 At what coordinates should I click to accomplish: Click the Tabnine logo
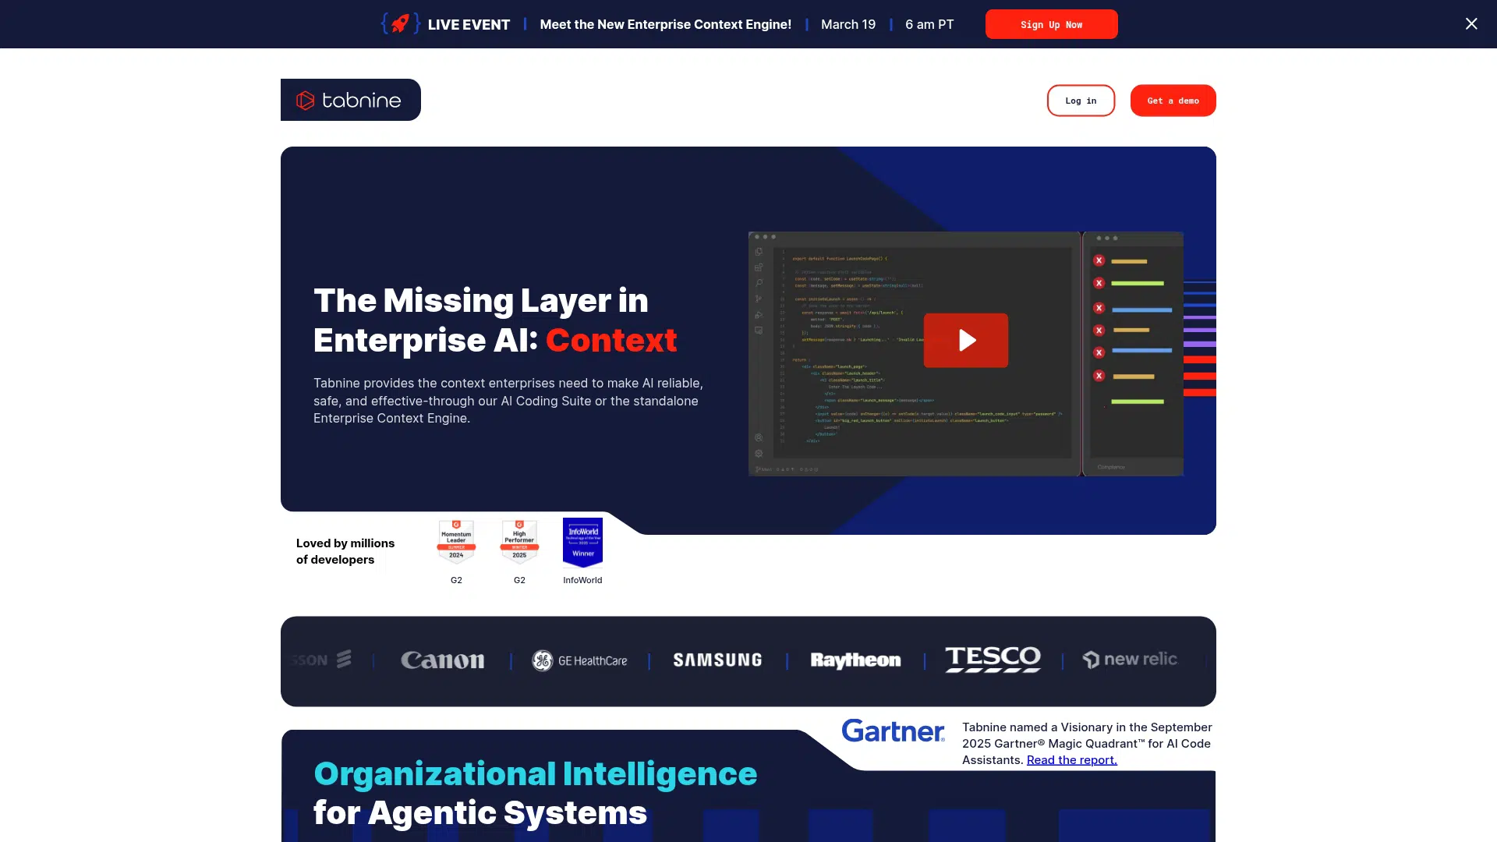pyautogui.click(x=350, y=100)
